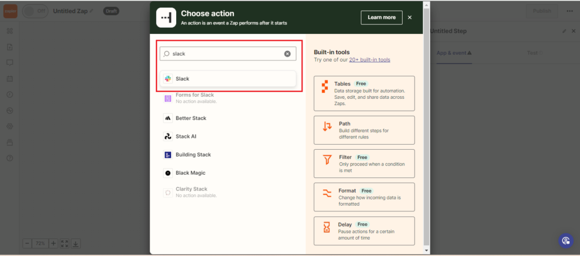Click the dialog vertical scrollbar thumb

point(426,127)
